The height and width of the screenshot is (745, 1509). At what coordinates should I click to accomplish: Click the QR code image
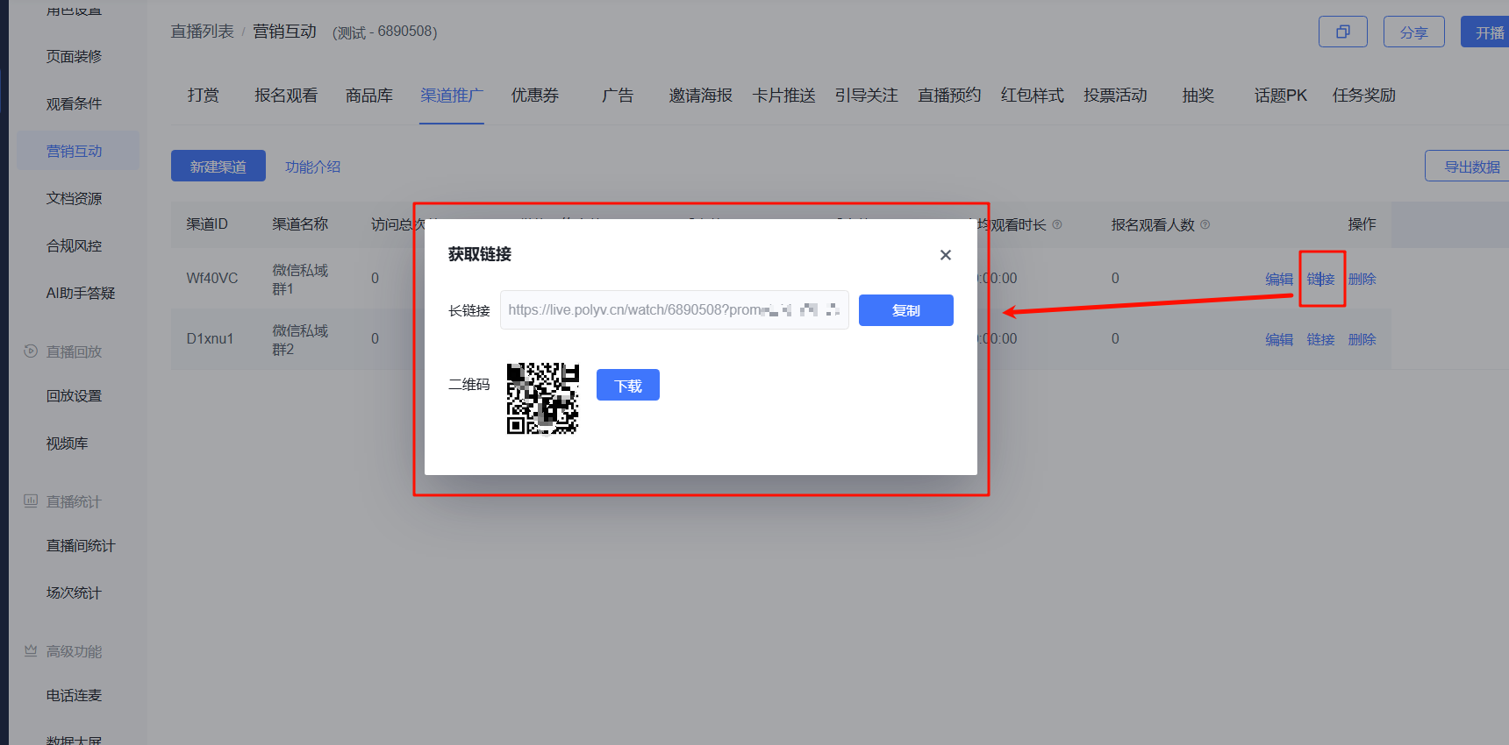point(543,399)
